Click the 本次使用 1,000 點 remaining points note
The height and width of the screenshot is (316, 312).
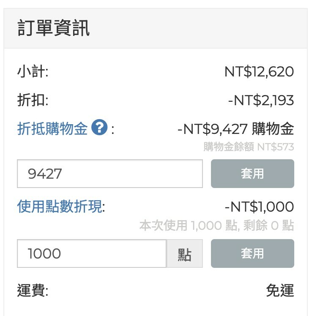[x=216, y=226]
